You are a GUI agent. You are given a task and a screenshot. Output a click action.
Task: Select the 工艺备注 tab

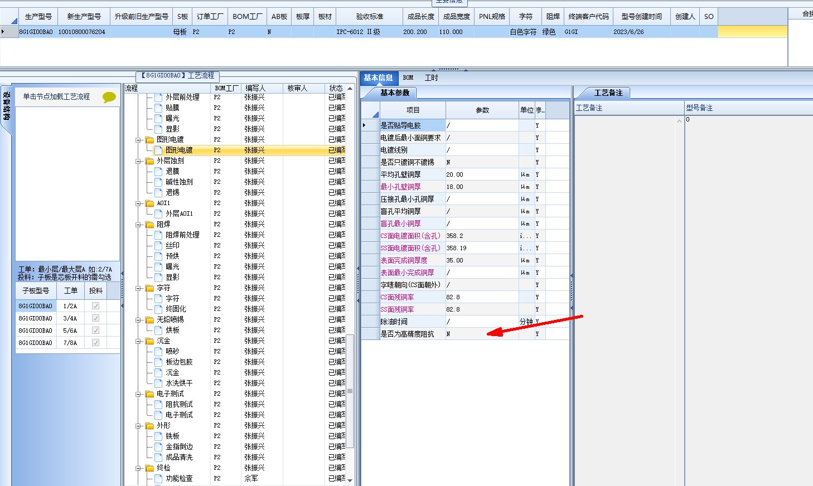click(x=608, y=93)
